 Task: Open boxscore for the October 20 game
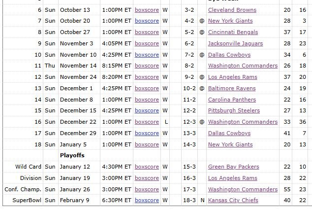click(x=147, y=21)
